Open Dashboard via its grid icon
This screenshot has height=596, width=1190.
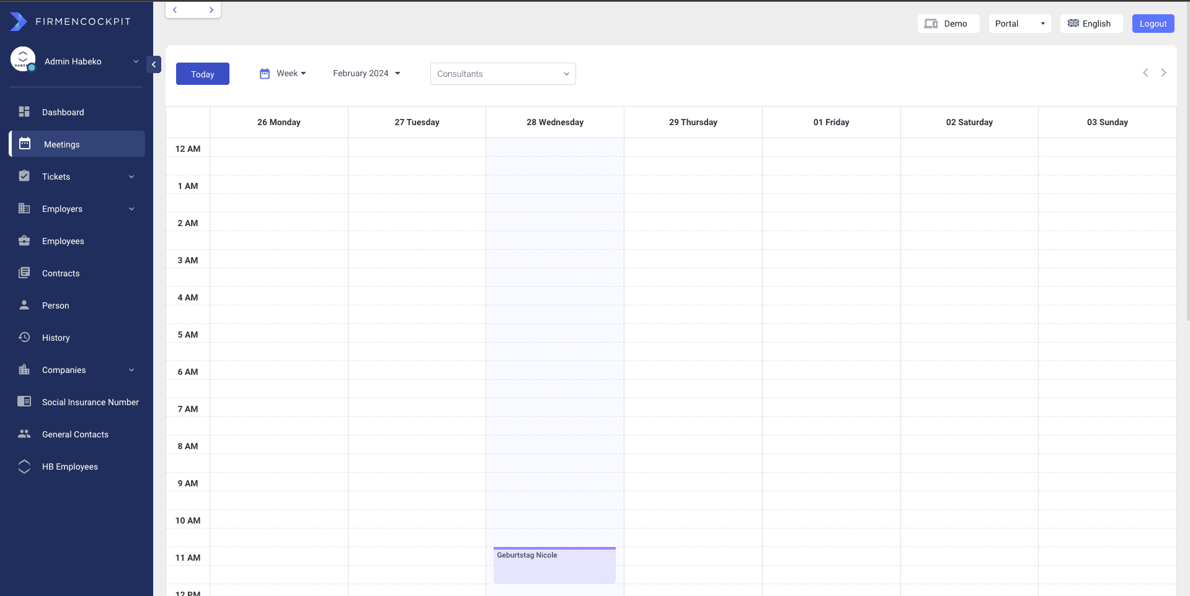click(24, 112)
